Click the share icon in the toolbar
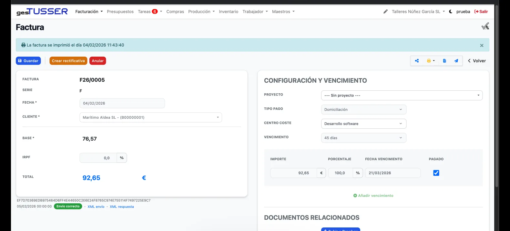 click(417, 61)
